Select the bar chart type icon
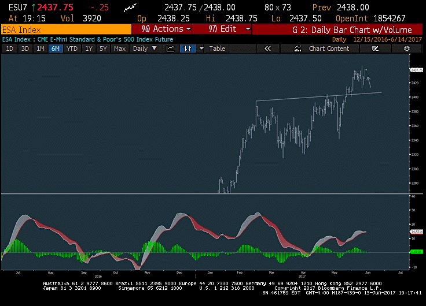Viewport: 426px width, 306px height. pos(188,48)
